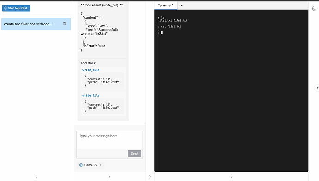
Task: Click the Start New Chat button
Action: tap(16, 8)
